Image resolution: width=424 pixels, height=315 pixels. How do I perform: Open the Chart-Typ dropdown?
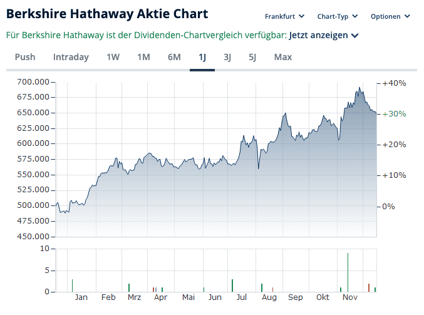point(338,16)
